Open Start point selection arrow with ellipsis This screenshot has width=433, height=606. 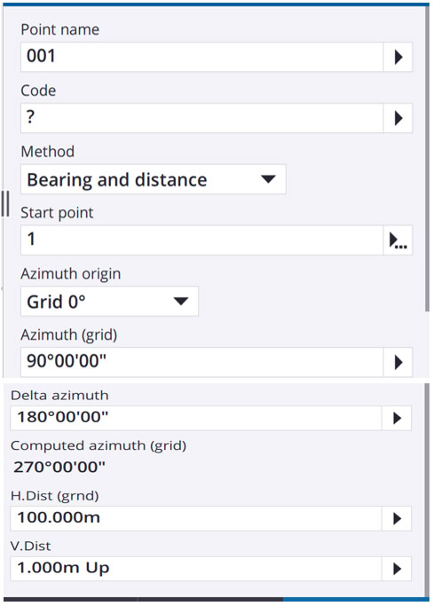click(x=398, y=240)
